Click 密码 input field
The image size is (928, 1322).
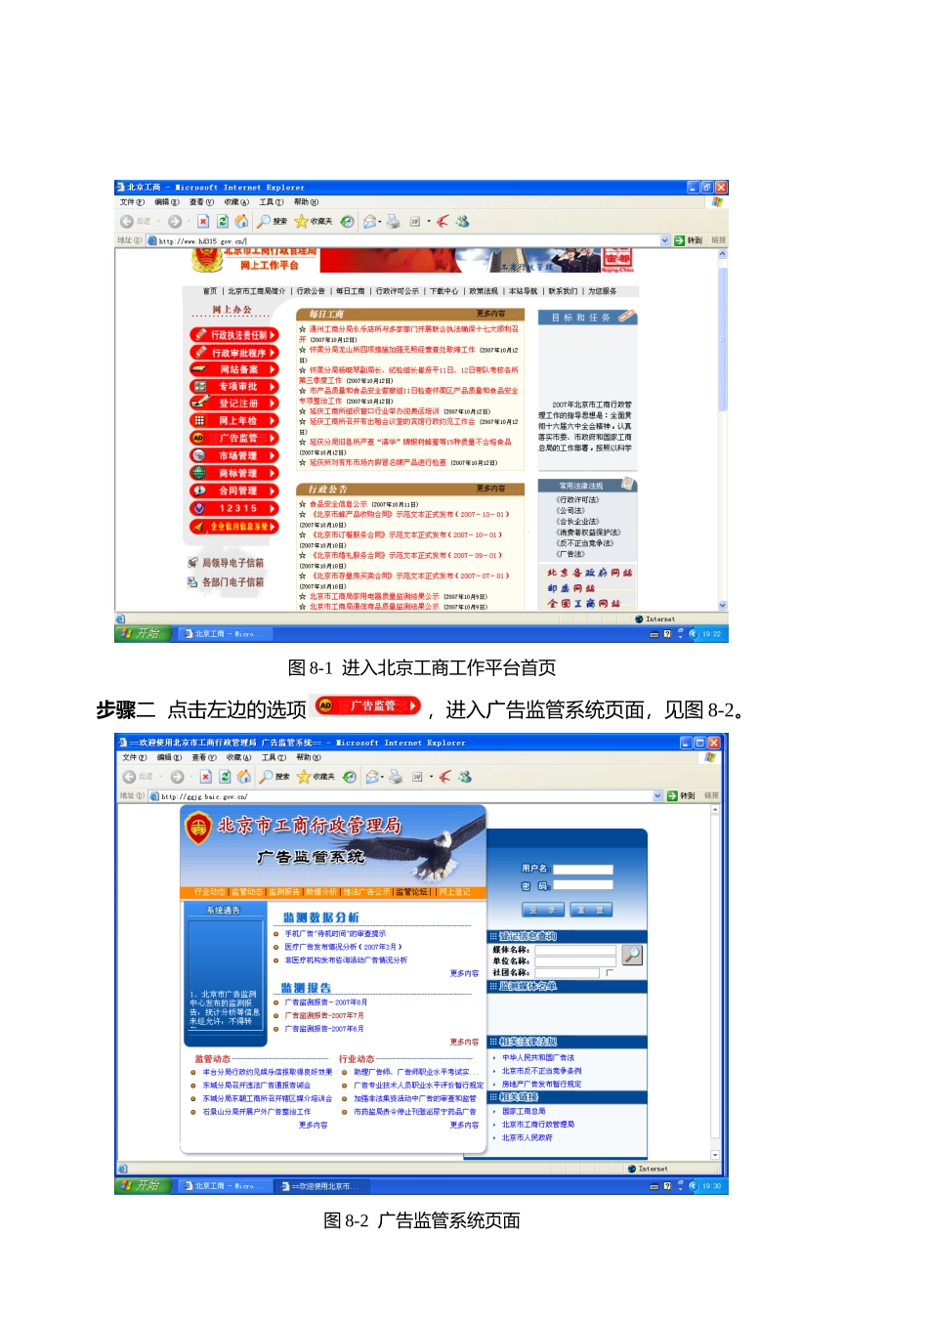[x=583, y=885]
